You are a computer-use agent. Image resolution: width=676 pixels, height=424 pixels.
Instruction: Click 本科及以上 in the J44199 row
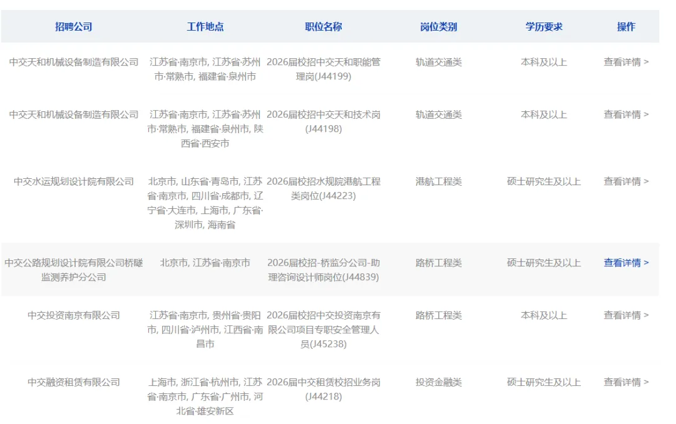coord(544,62)
